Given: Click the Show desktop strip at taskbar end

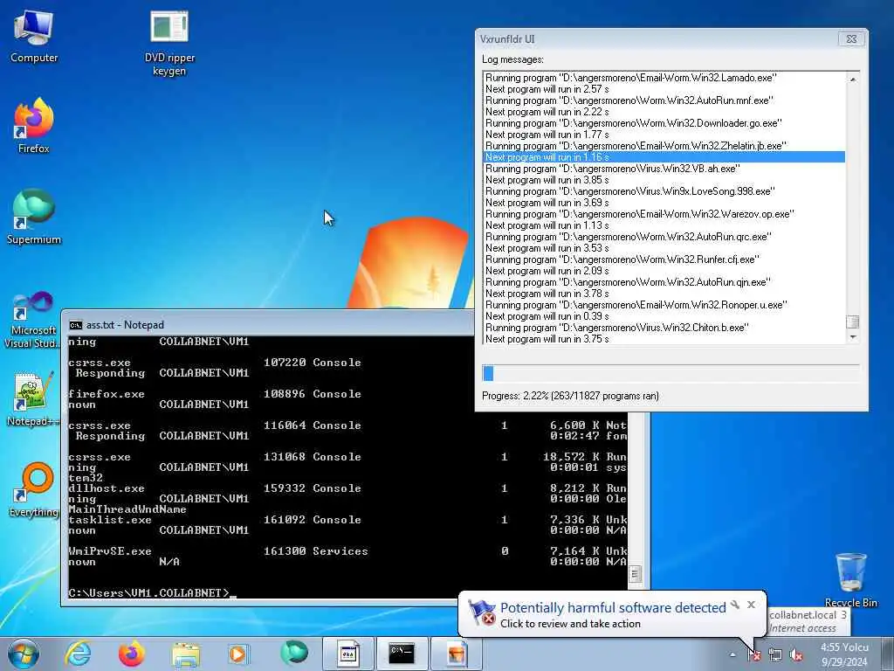Looking at the screenshot, I should (888, 654).
